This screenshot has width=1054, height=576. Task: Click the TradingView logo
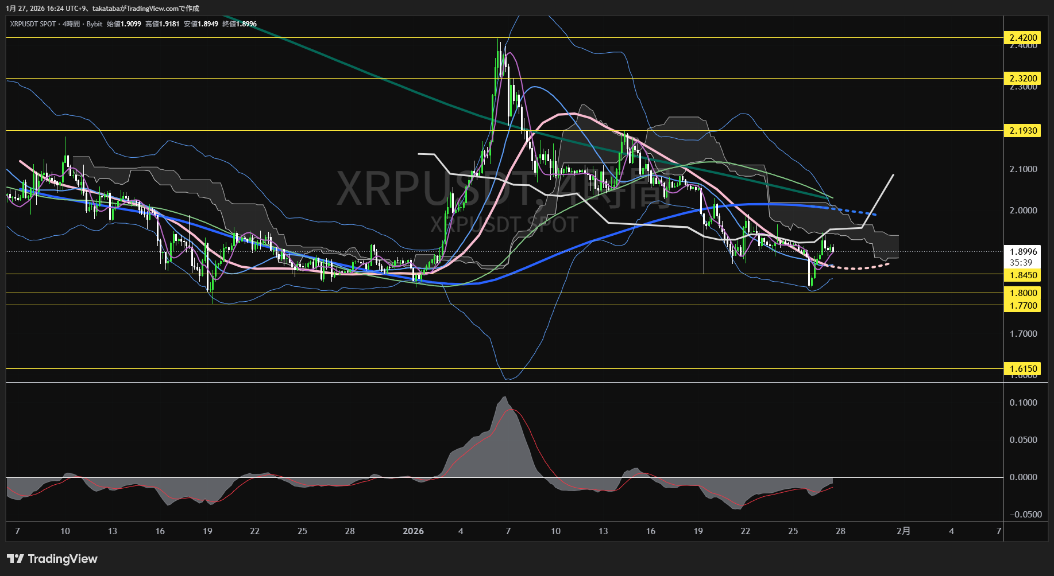tap(52, 559)
